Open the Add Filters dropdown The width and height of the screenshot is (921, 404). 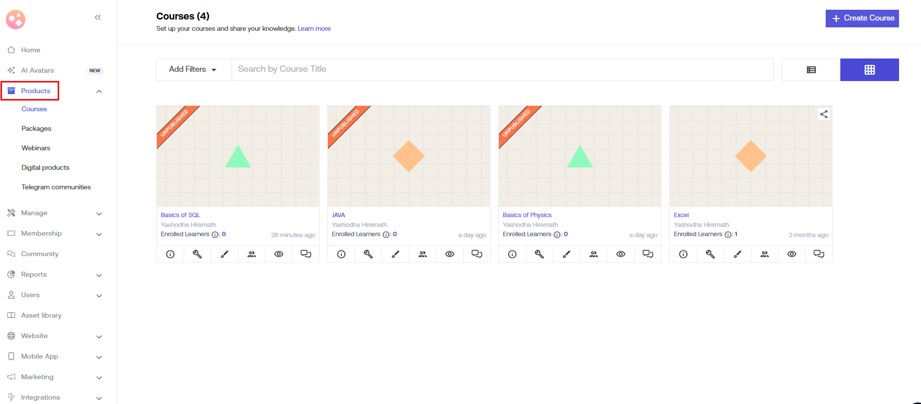193,69
